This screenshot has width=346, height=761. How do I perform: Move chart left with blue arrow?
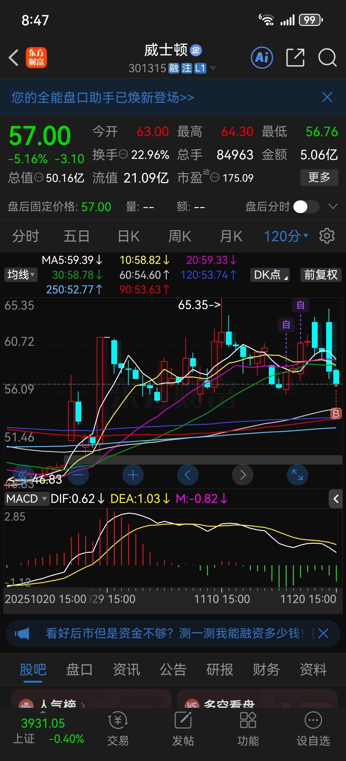pos(188,475)
